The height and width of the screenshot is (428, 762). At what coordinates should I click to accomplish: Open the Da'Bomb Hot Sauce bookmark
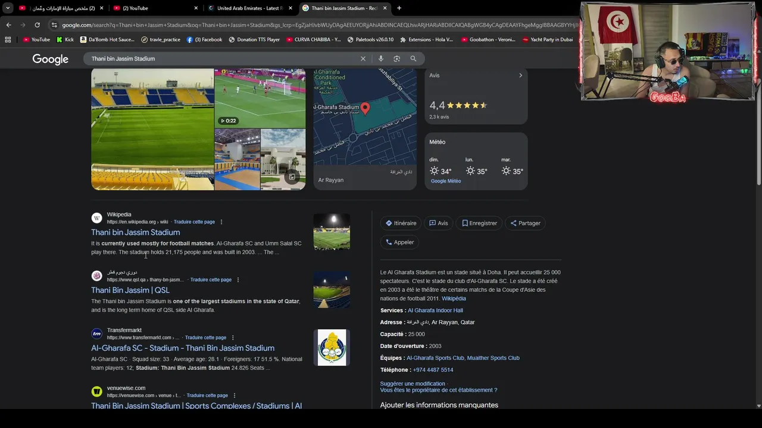107,40
